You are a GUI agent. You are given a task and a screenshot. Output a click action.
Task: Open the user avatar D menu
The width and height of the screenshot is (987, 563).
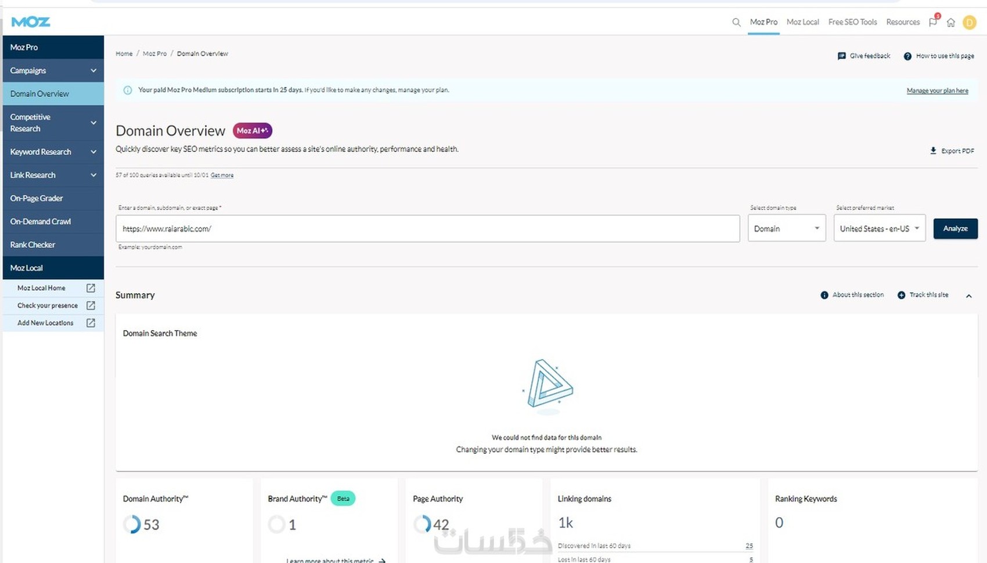click(970, 22)
